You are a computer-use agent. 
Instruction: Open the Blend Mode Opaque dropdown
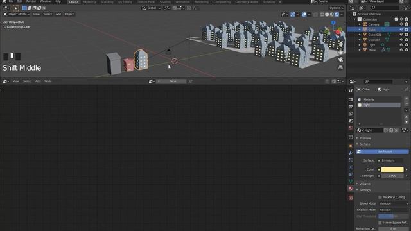[x=394, y=203]
